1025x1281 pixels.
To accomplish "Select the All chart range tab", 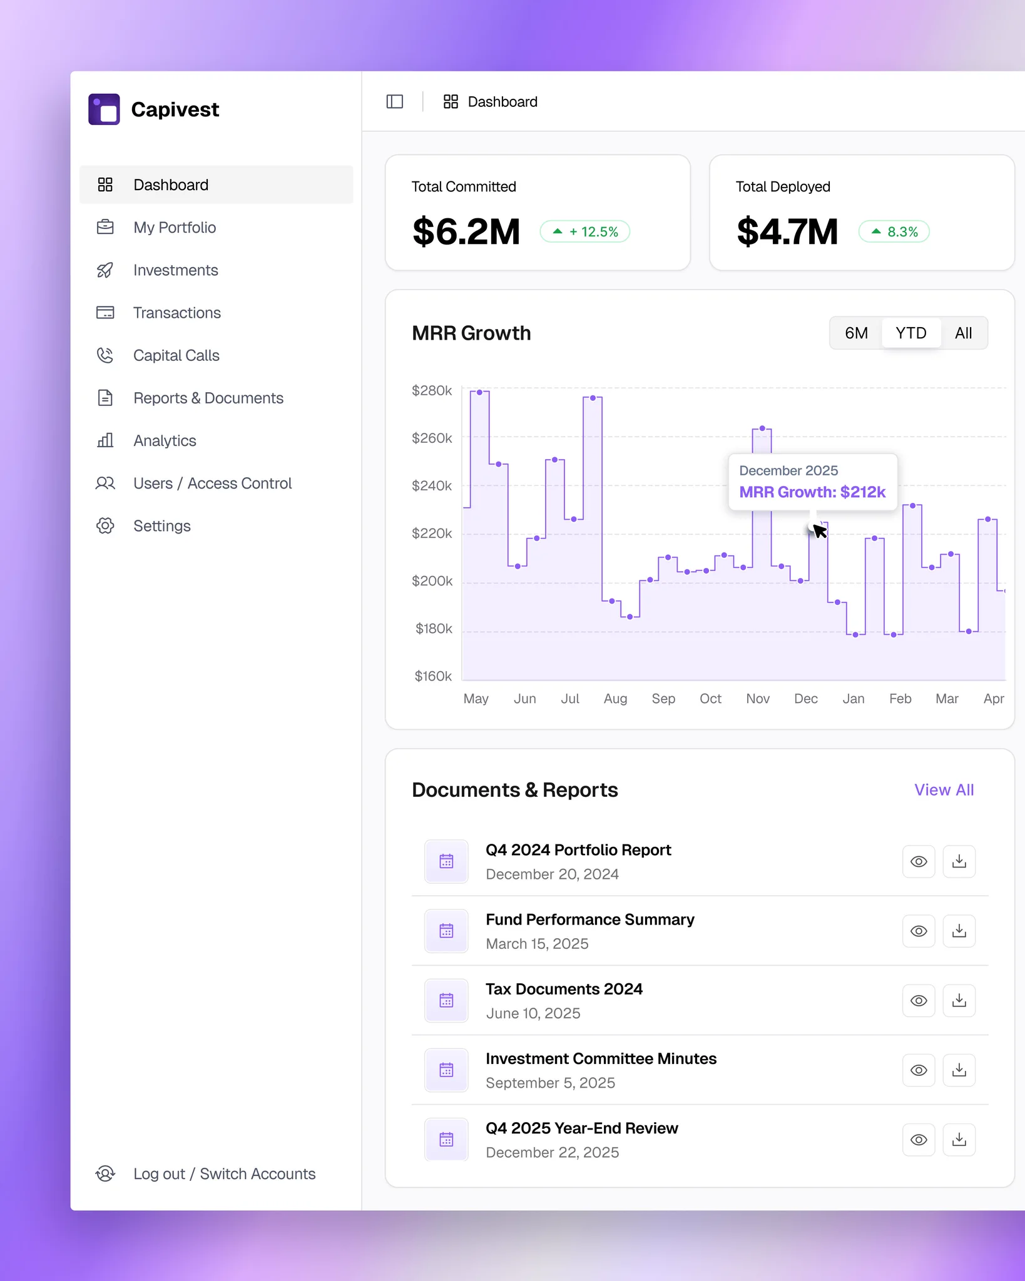I will tap(963, 333).
